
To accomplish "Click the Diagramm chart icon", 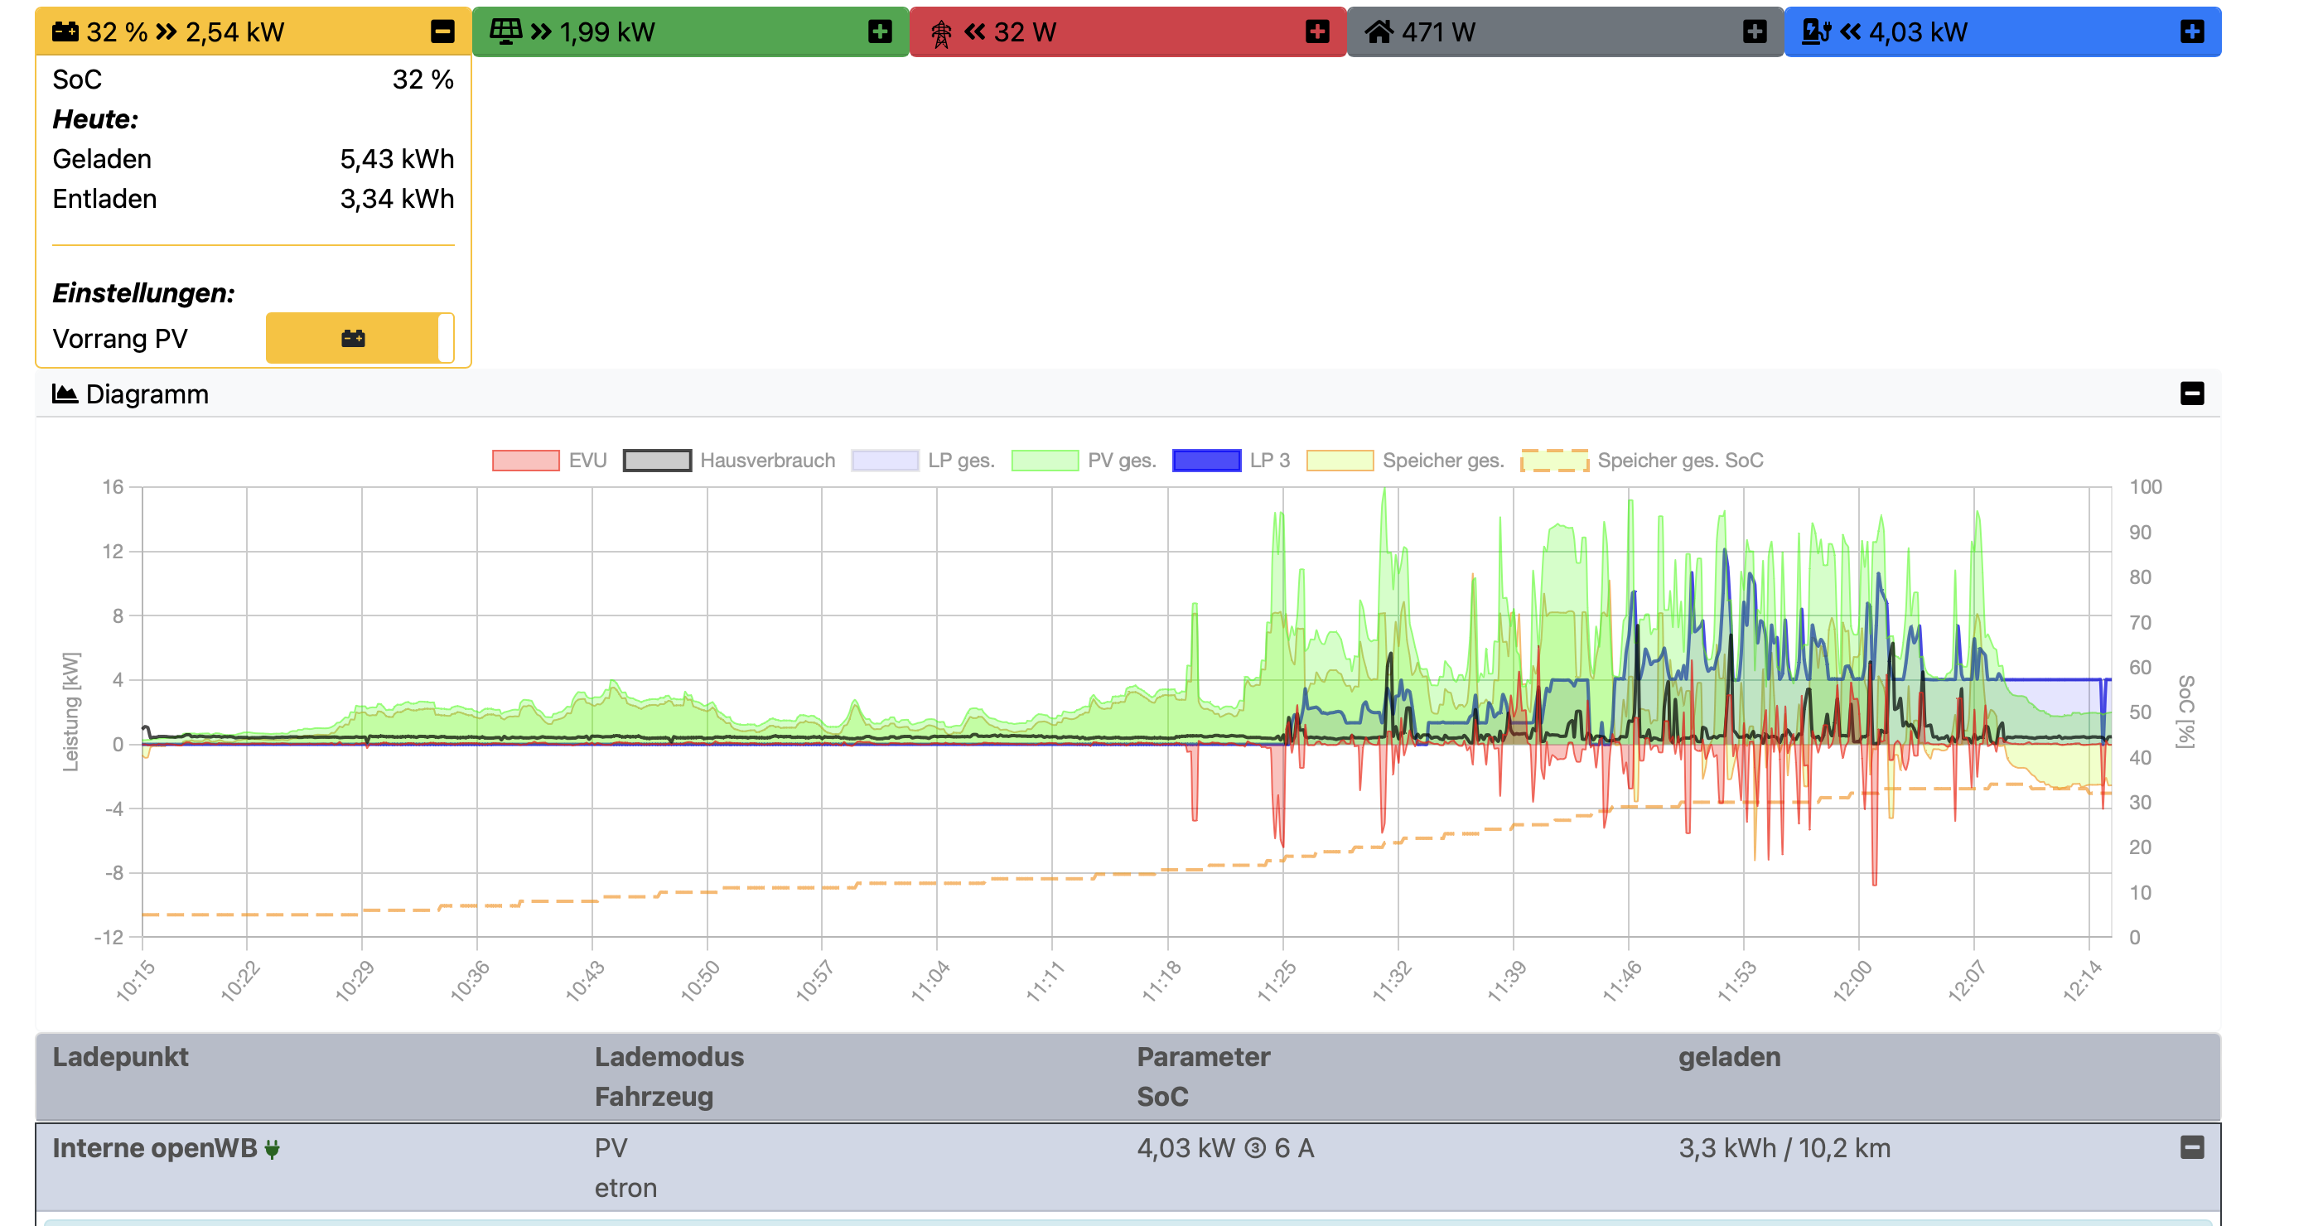I will click(65, 394).
